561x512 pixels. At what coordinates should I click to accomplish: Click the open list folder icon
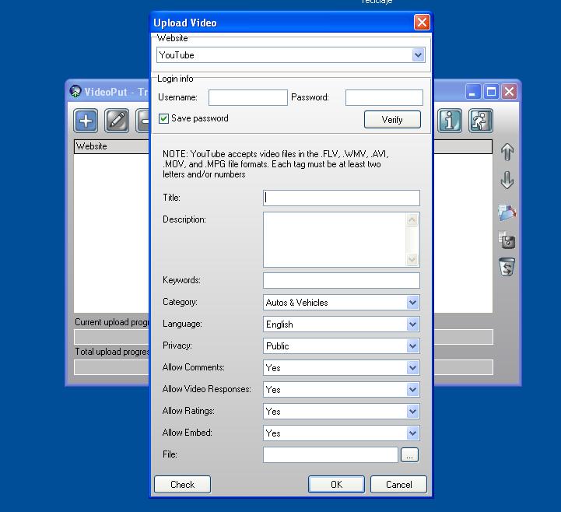tap(507, 212)
